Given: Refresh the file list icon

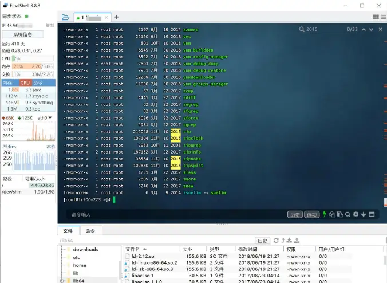Looking at the screenshot, I should 276,241.
